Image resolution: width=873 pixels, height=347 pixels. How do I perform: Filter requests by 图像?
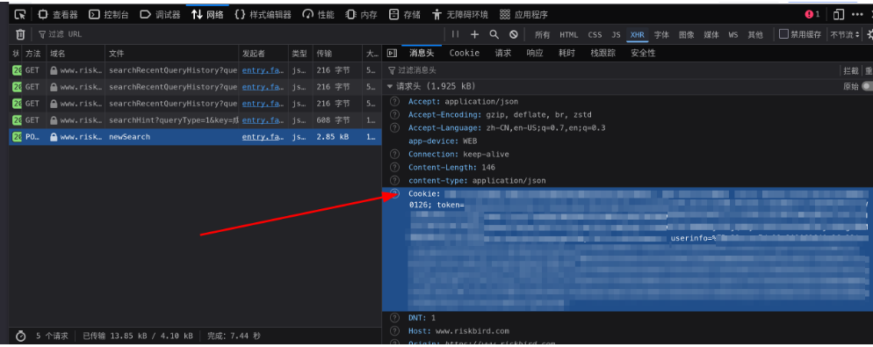pyautogui.click(x=687, y=34)
